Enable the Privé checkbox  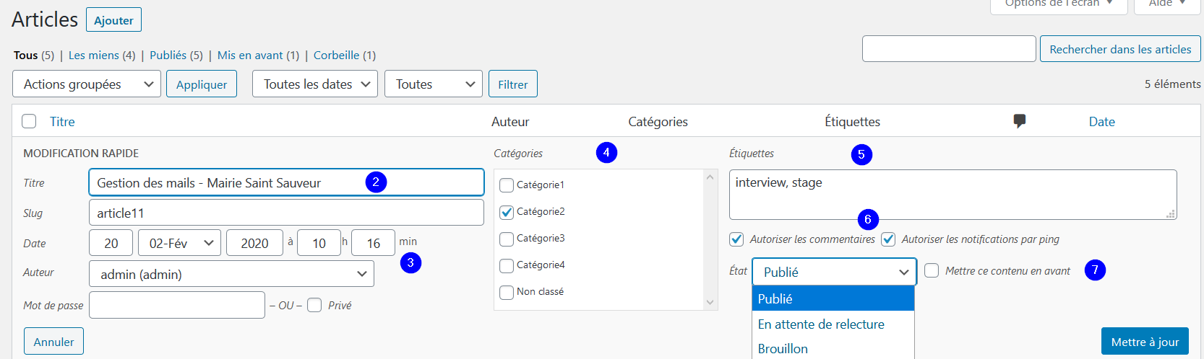point(314,306)
